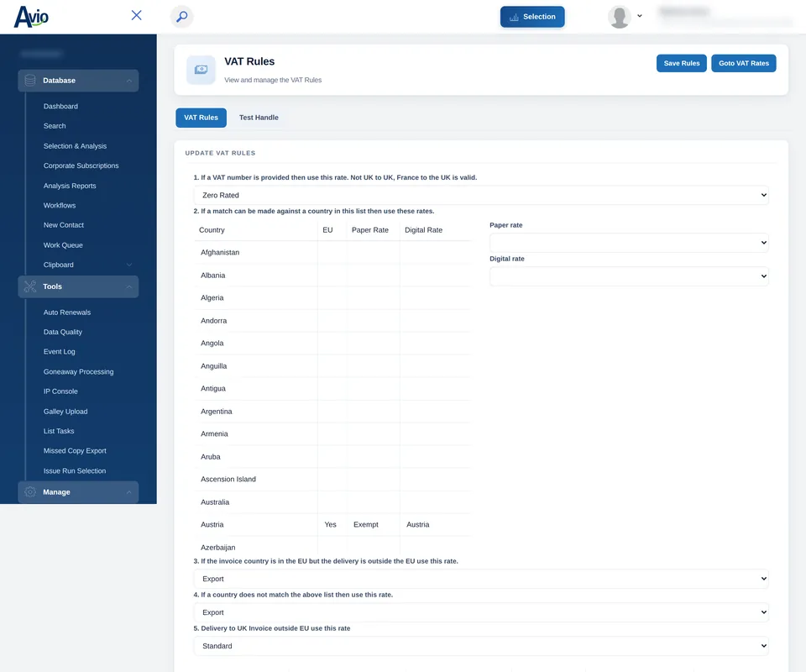Open Dashboard in the sidebar
The height and width of the screenshot is (672, 806).
(x=60, y=107)
